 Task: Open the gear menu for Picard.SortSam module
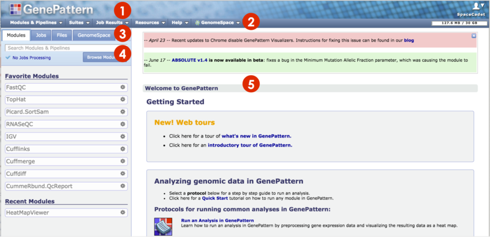point(123,112)
